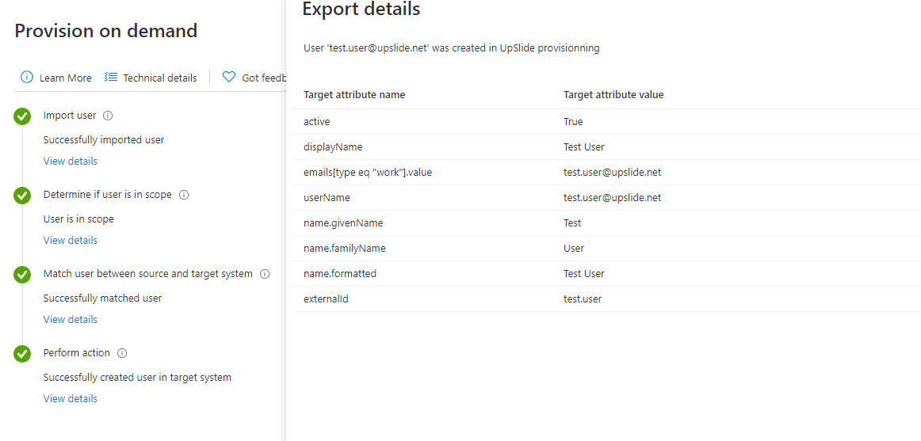Click info icon beside Determine if user is in scope
Screen dimensions: 921x441
tap(183, 195)
